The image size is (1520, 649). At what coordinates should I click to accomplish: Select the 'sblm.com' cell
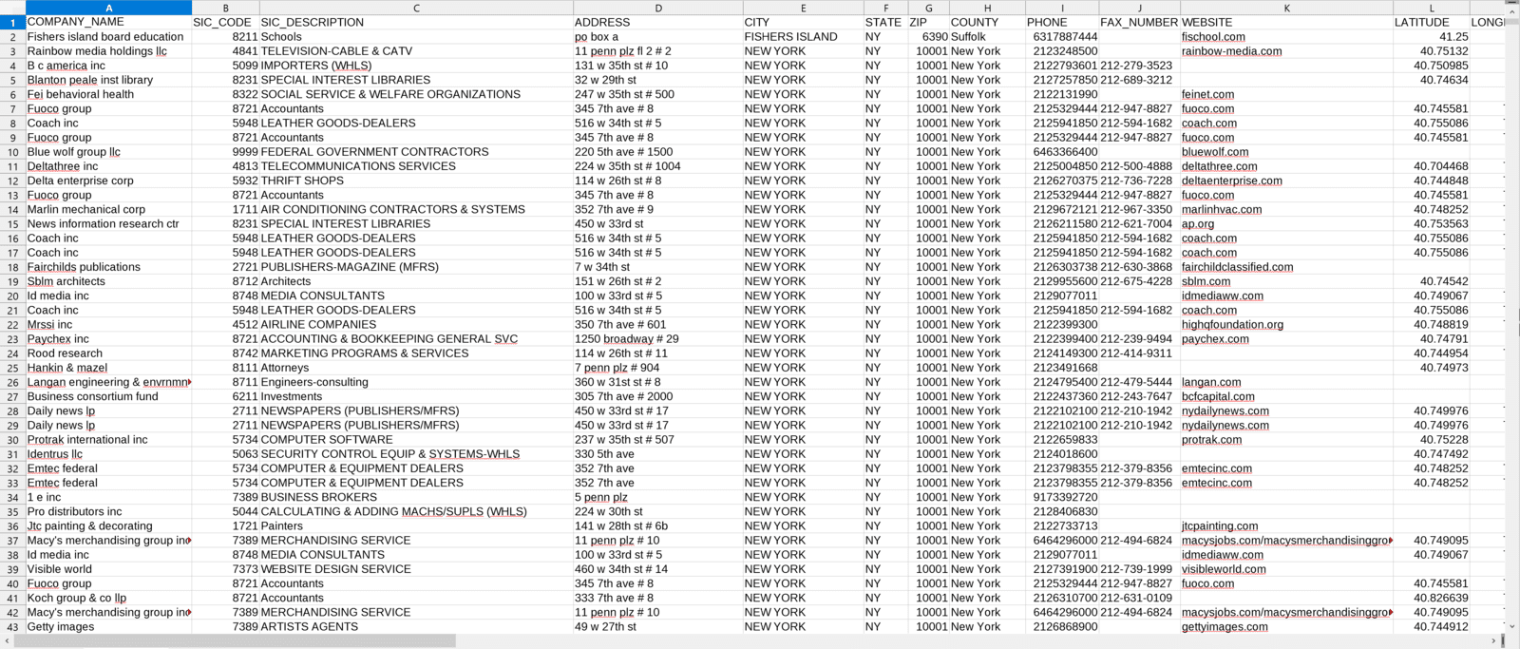(1287, 281)
